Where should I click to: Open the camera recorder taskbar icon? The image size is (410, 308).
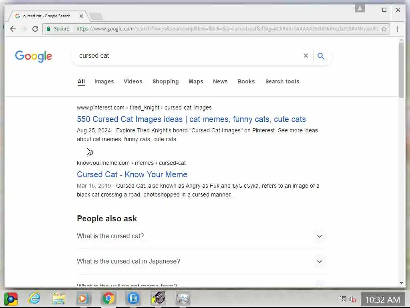point(158,298)
